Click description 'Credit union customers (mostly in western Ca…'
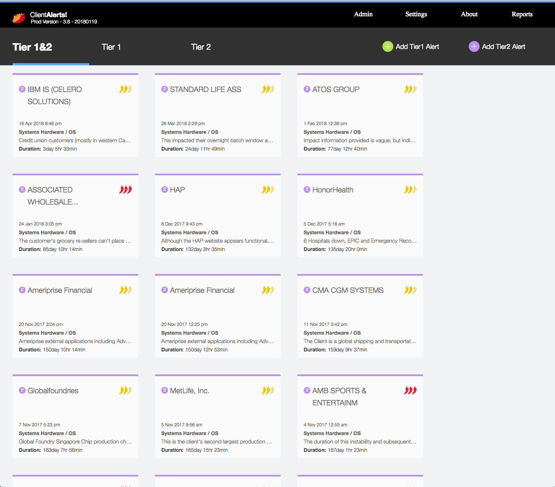 75,141
